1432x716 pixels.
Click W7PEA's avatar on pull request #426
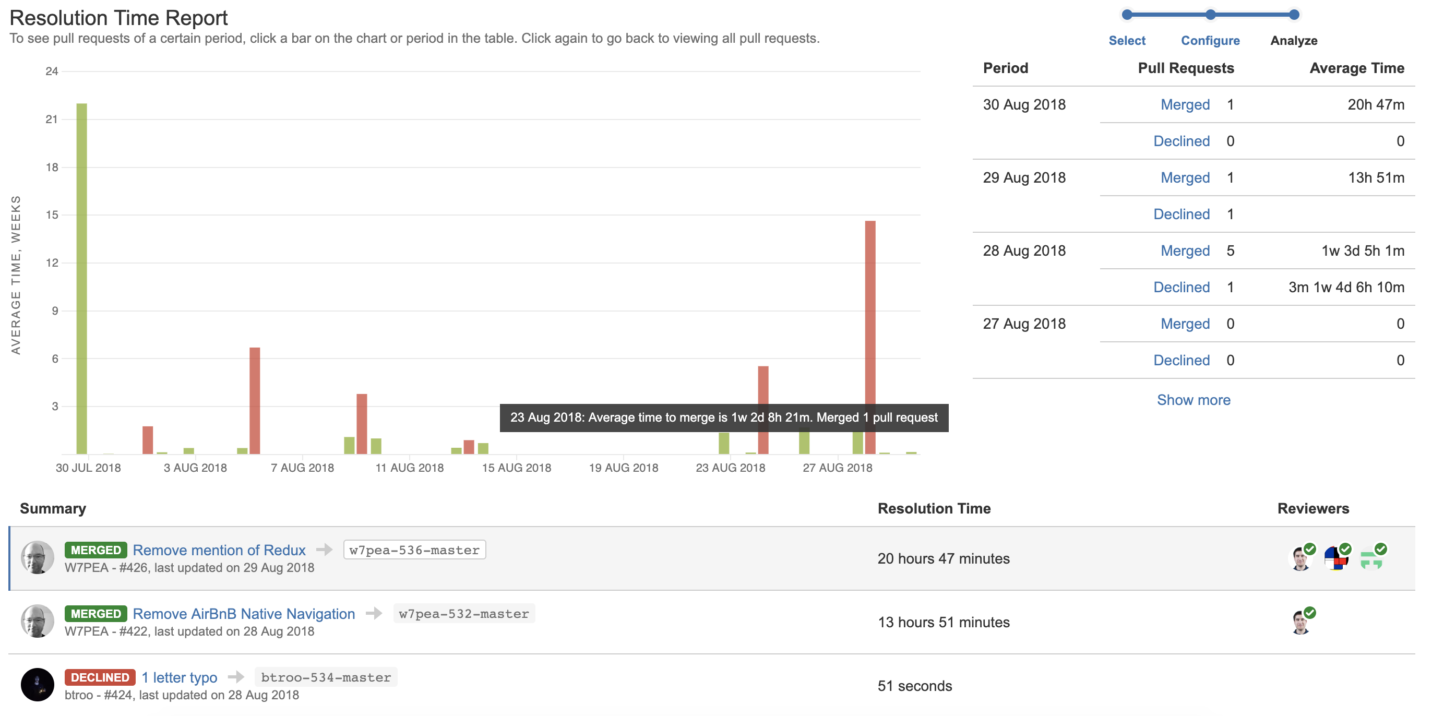click(x=38, y=558)
